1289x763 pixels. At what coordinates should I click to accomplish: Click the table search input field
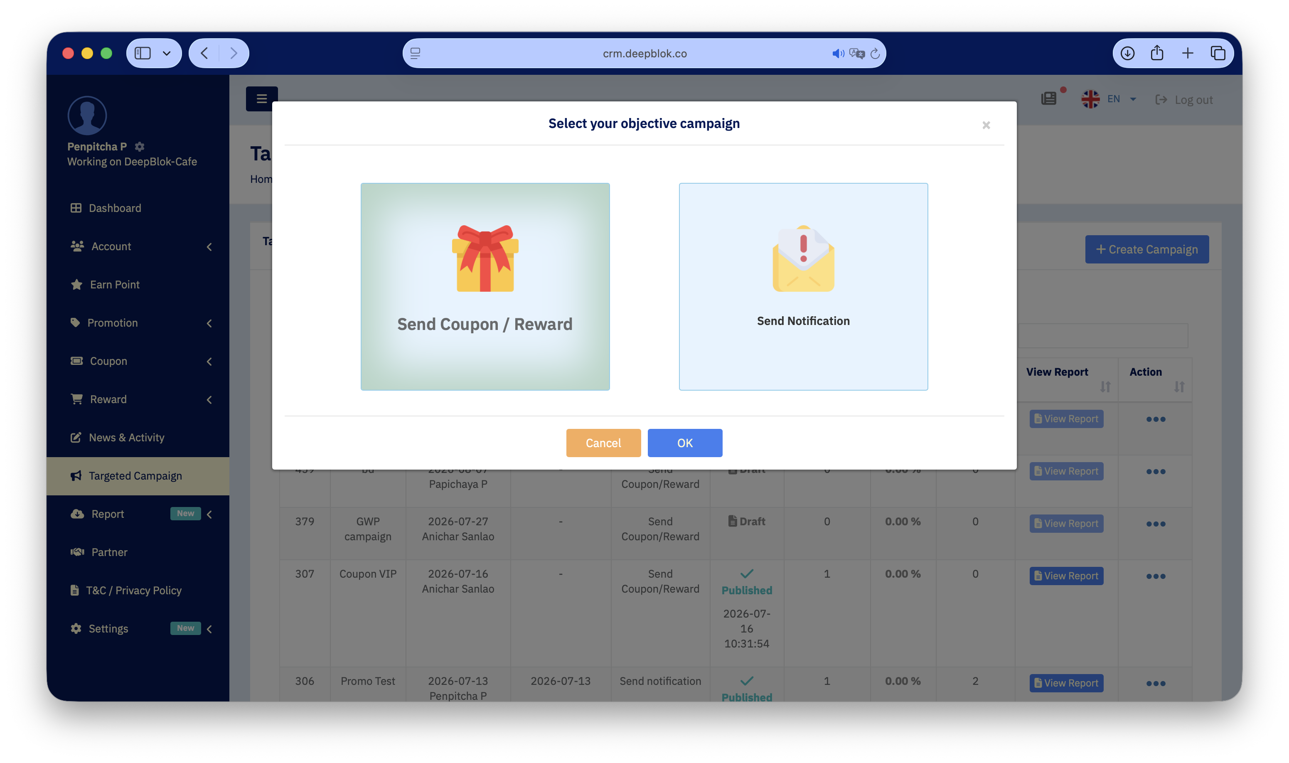(1102, 336)
